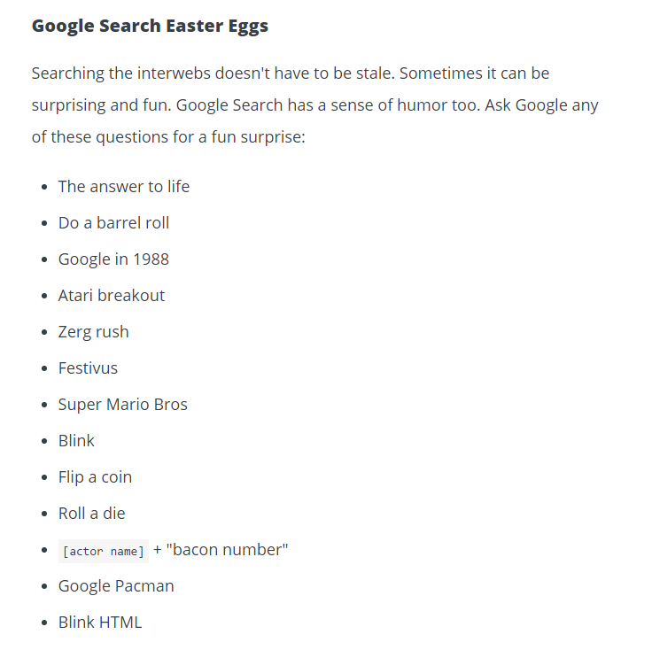The image size is (652, 650).
Task: Select the 'bacon number' quoted text
Action: [227, 549]
